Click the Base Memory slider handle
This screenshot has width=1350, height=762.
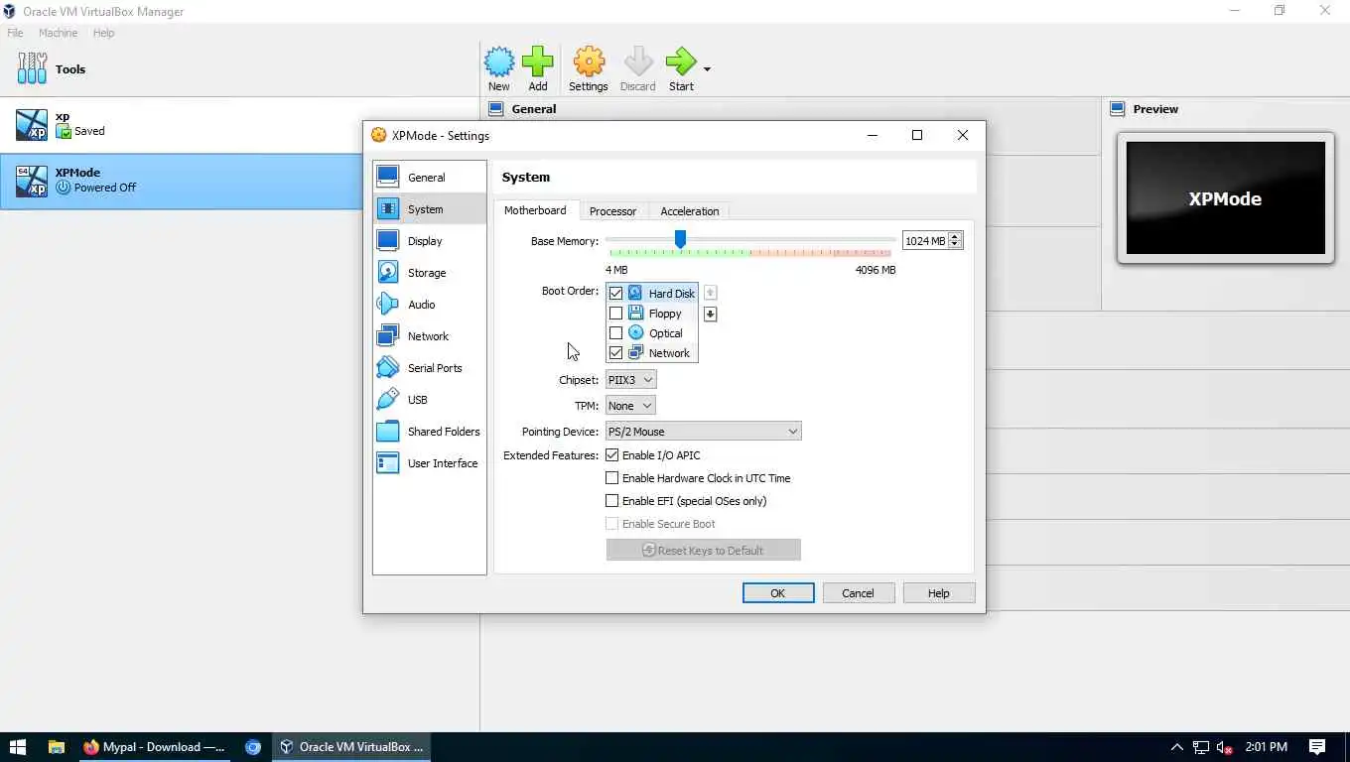[680, 239]
